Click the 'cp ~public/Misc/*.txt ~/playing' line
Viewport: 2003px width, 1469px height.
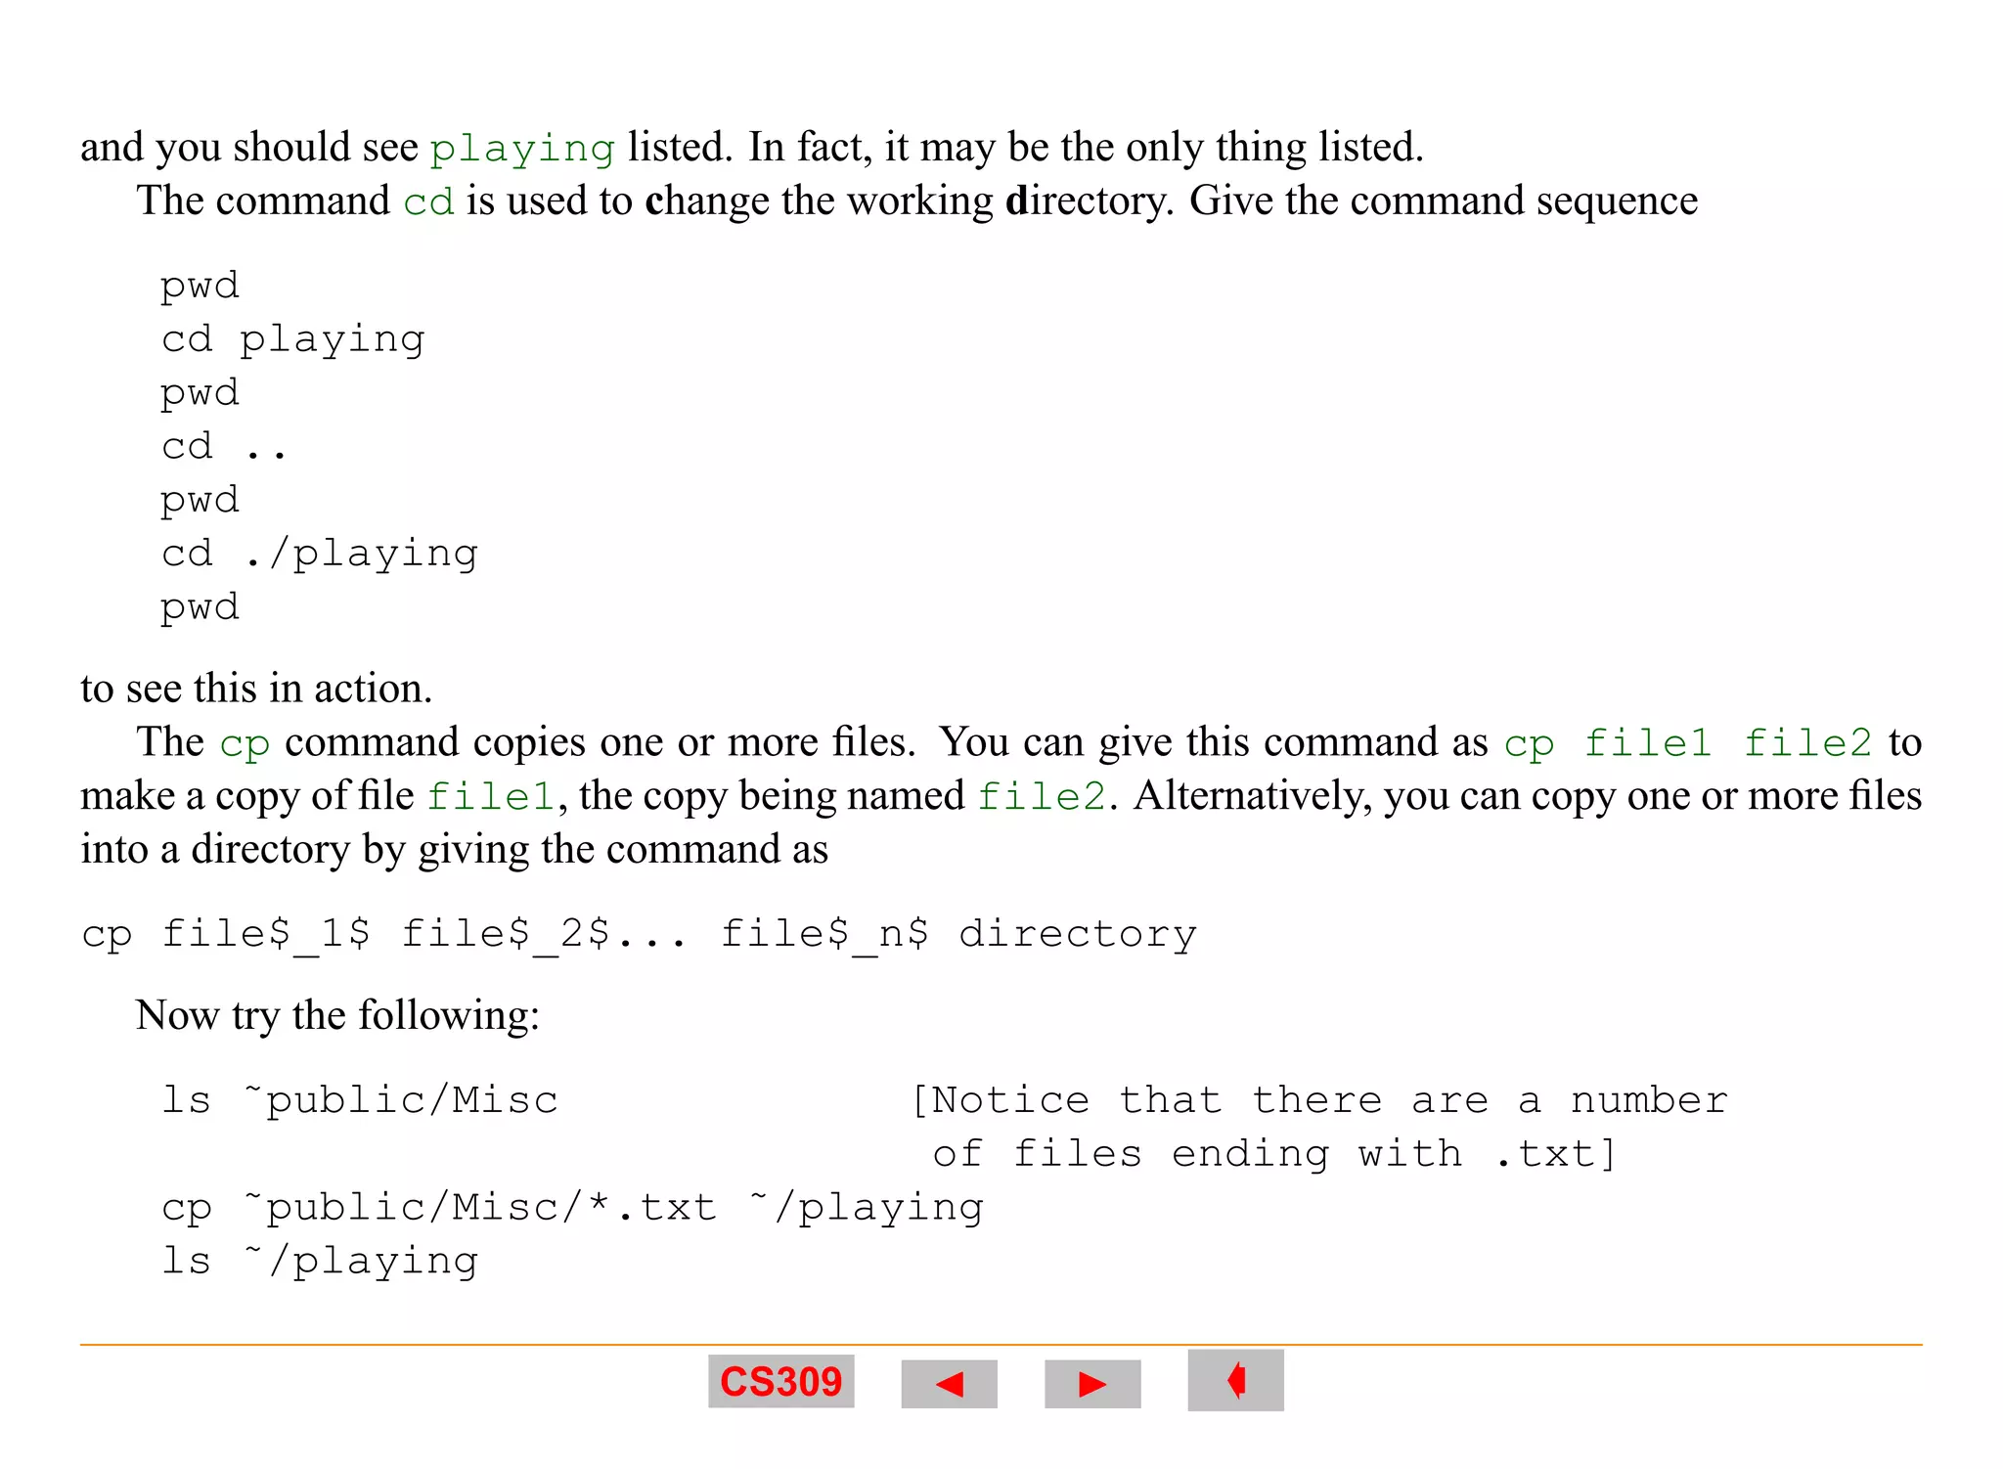(572, 1208)
